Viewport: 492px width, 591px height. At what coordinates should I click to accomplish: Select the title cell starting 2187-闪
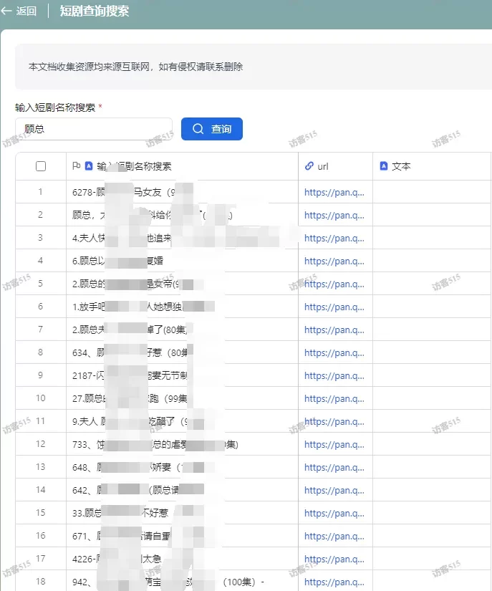pyautogui.click(x=182, y=375)
